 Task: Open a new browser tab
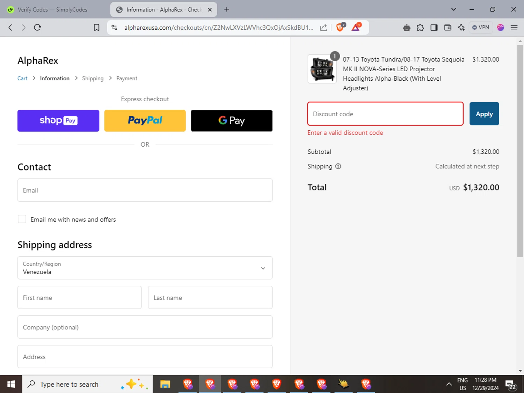(x=227, y=9)
